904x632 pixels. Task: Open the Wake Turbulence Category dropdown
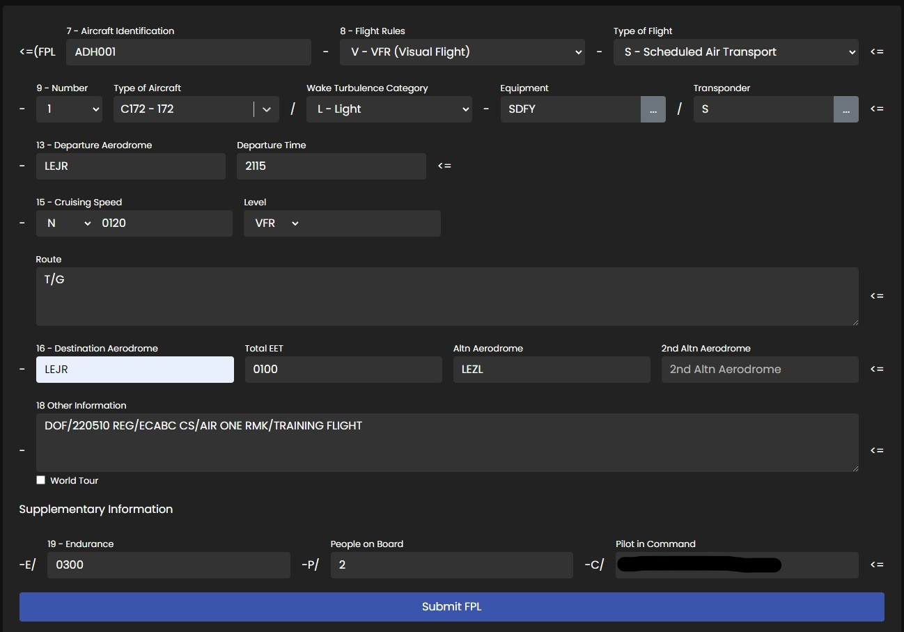(389, 109)
